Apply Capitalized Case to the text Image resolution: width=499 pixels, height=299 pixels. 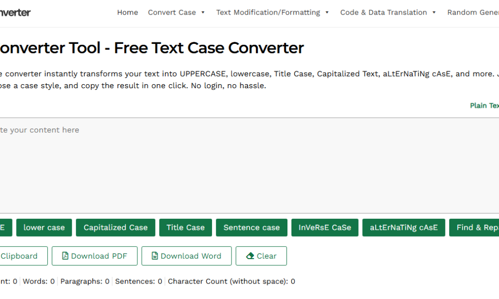point(115,227)
